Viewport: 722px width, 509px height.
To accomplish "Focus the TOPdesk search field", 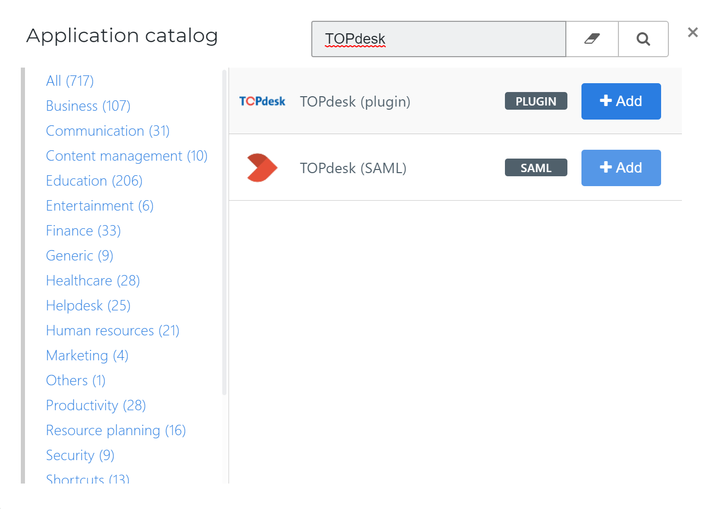I will coord(439,39).
